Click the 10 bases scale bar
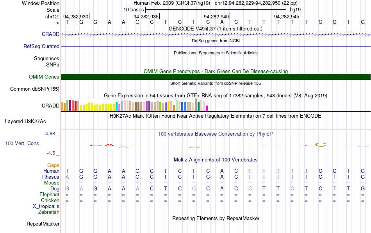This screenshot has width=371, height=233. pos(216,10)
